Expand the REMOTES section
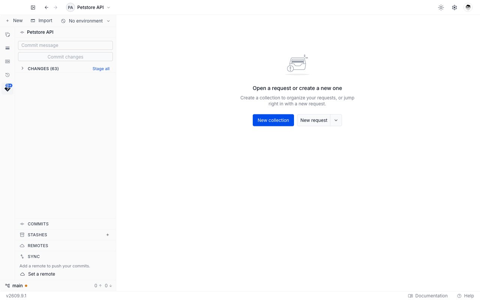 [x=65, y=246]
